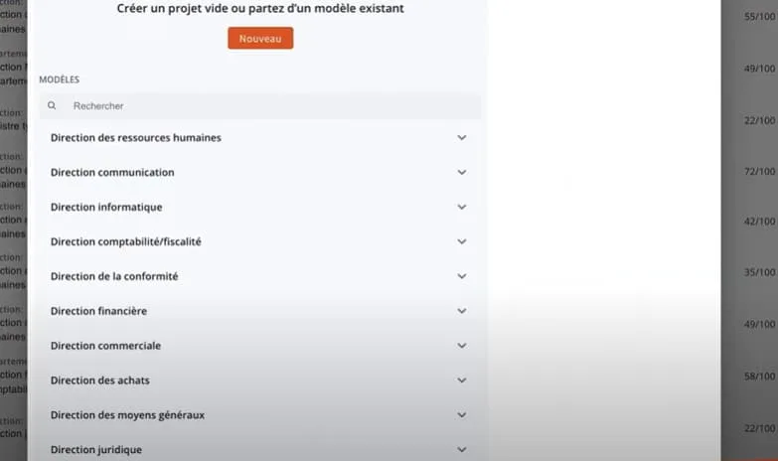Viewport: 778px width, 461px height.
Task: Expand the Direction financière chevron
Action: [x=462, y=311]
